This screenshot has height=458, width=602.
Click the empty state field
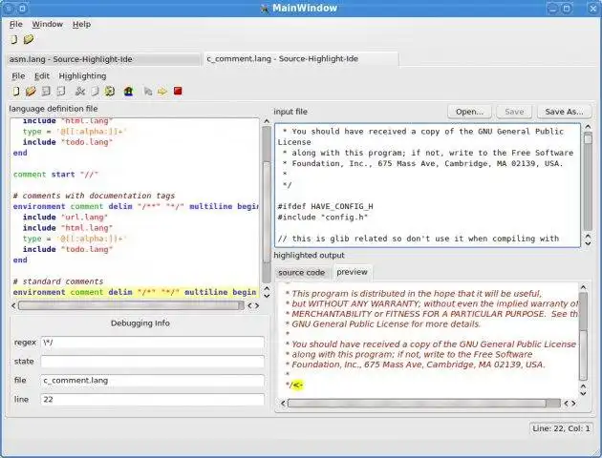tap(153, 362)
